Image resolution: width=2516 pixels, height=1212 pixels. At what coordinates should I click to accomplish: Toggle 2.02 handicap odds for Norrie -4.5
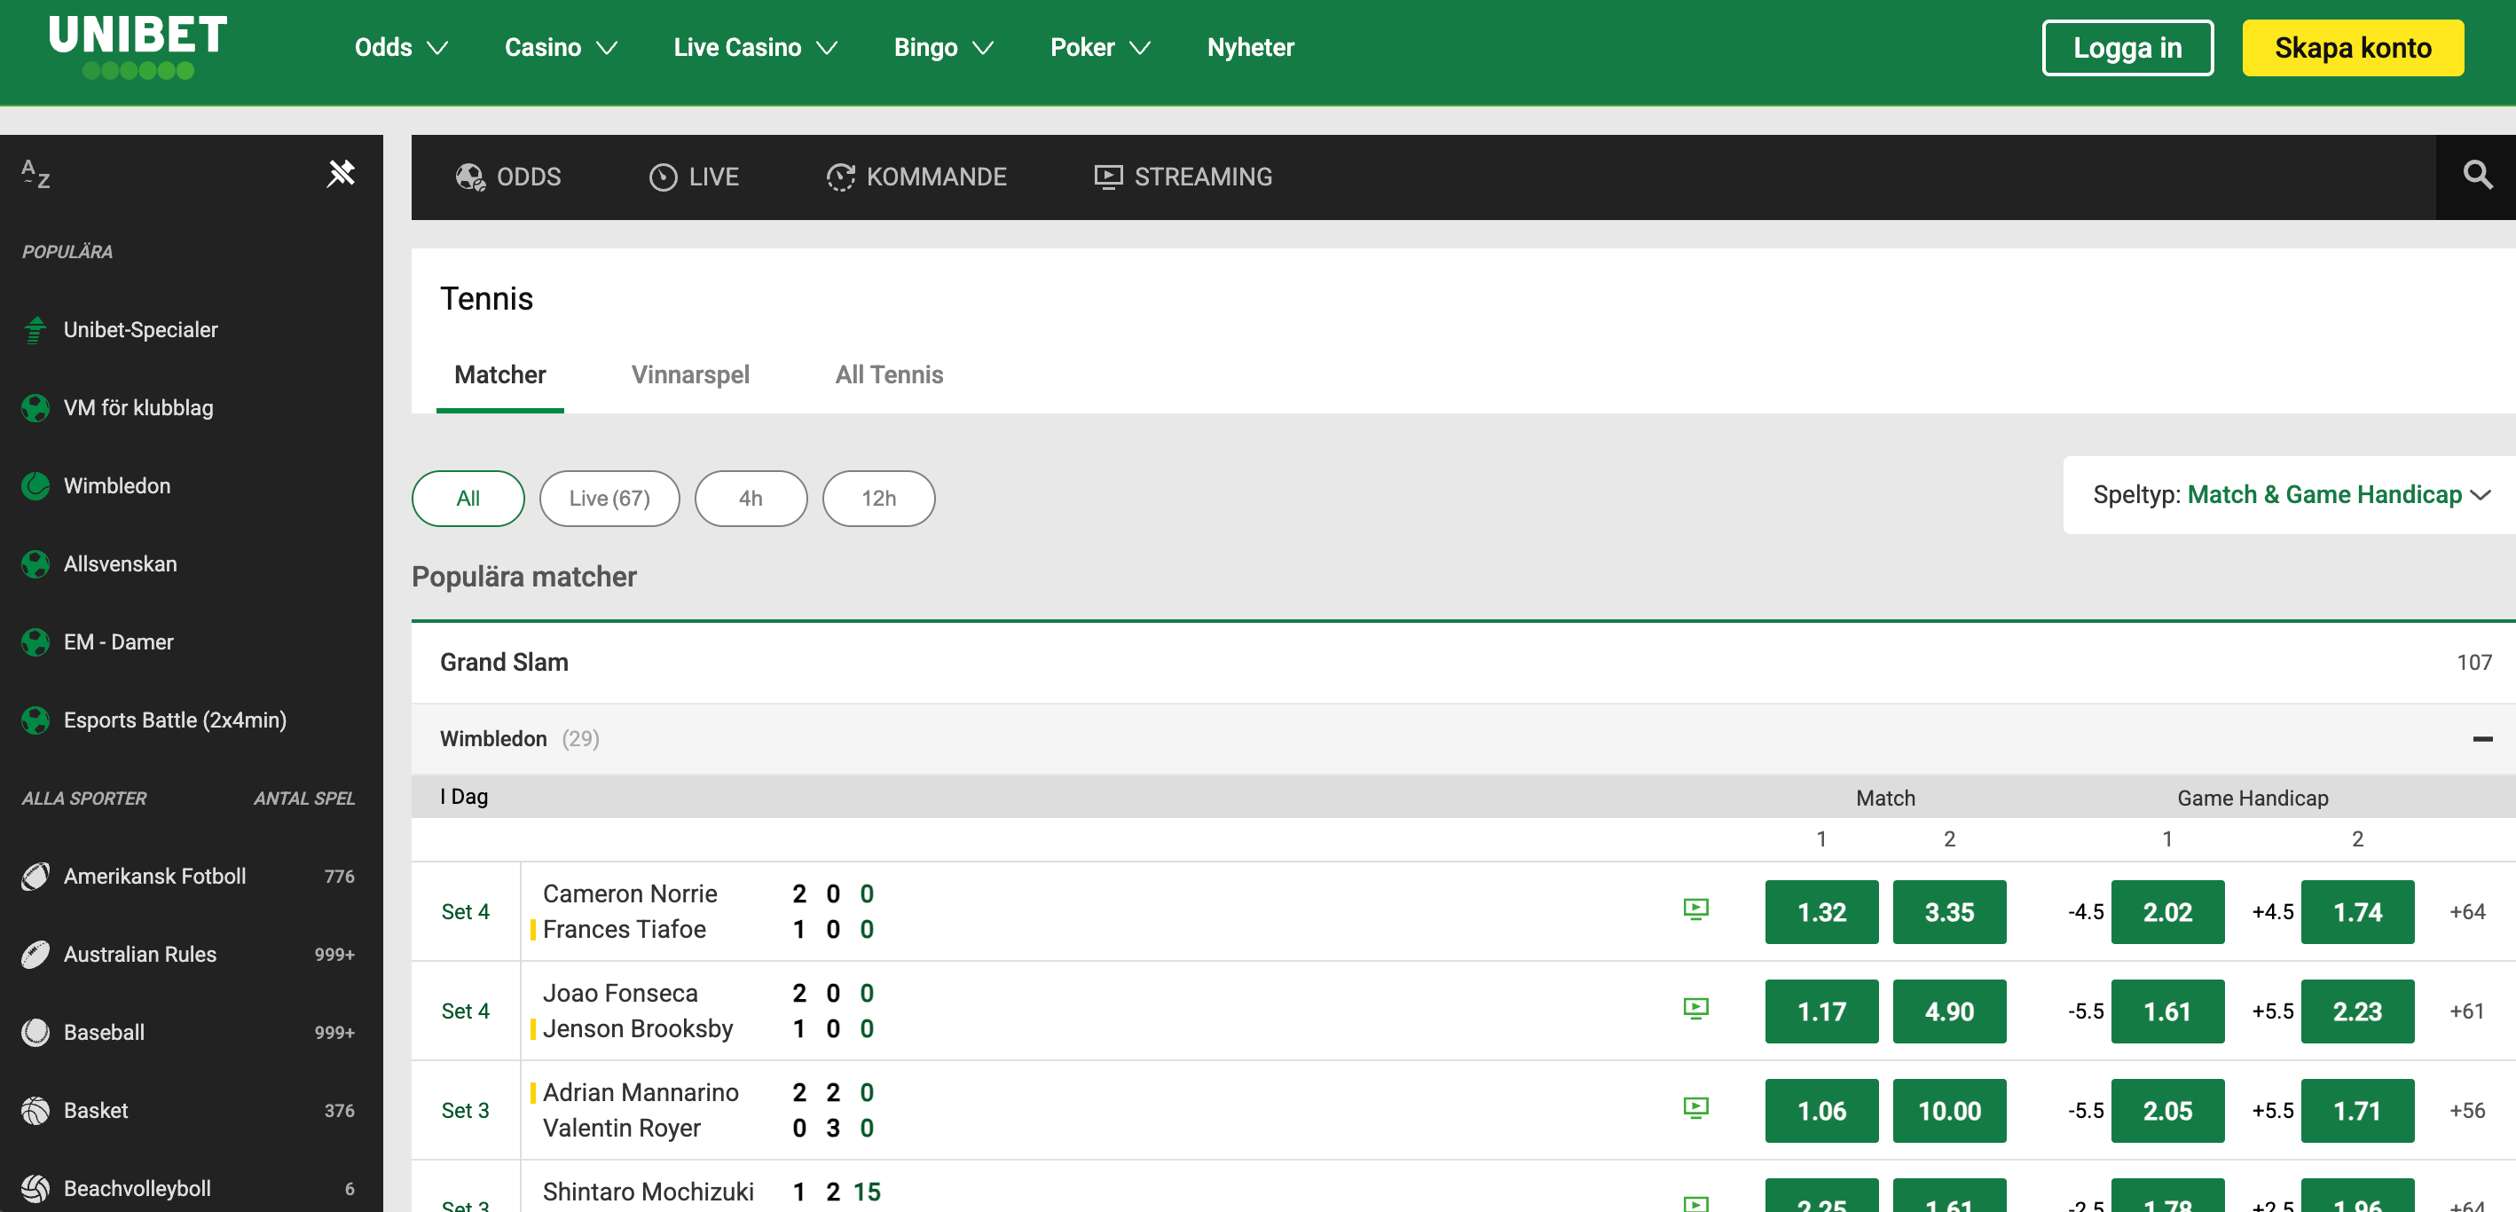point(2167,912)
